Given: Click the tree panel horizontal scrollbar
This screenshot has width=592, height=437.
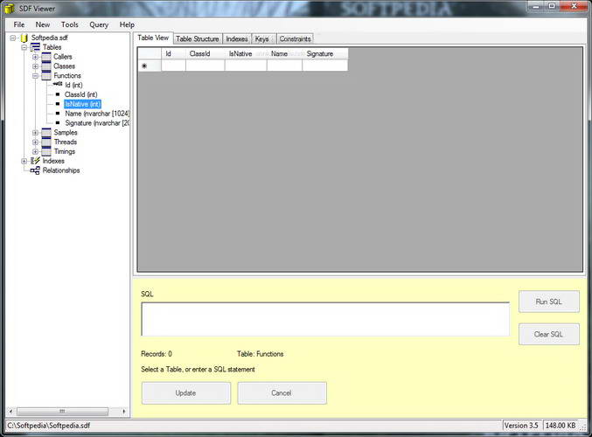Looking at the screenshot, I should [x=66, y=411].
